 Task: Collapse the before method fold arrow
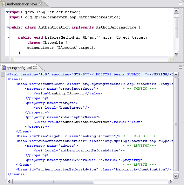click(x=8, y=37)
